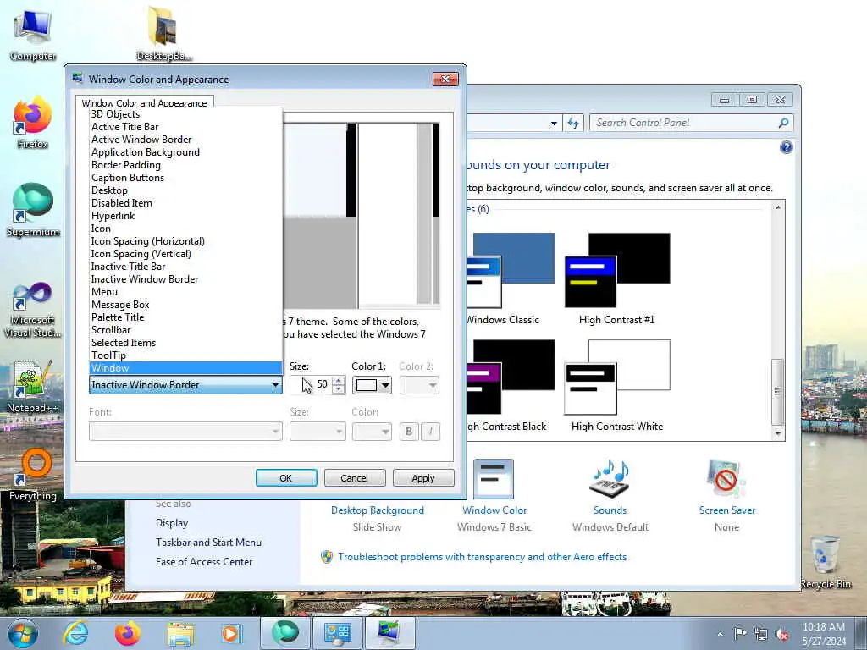Screen dimensions: 867x650
Task: Switch to the Personalization taskbar button
Action: coord(389,633)
